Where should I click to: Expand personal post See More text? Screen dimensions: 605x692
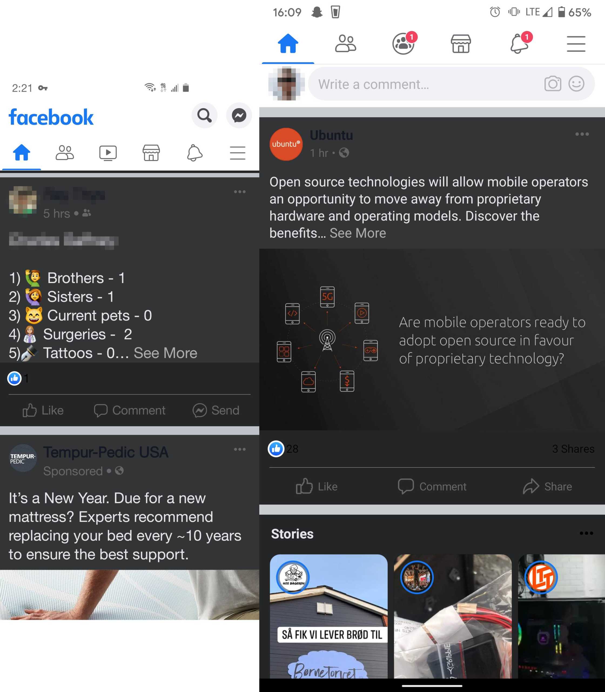click(165, 352)
